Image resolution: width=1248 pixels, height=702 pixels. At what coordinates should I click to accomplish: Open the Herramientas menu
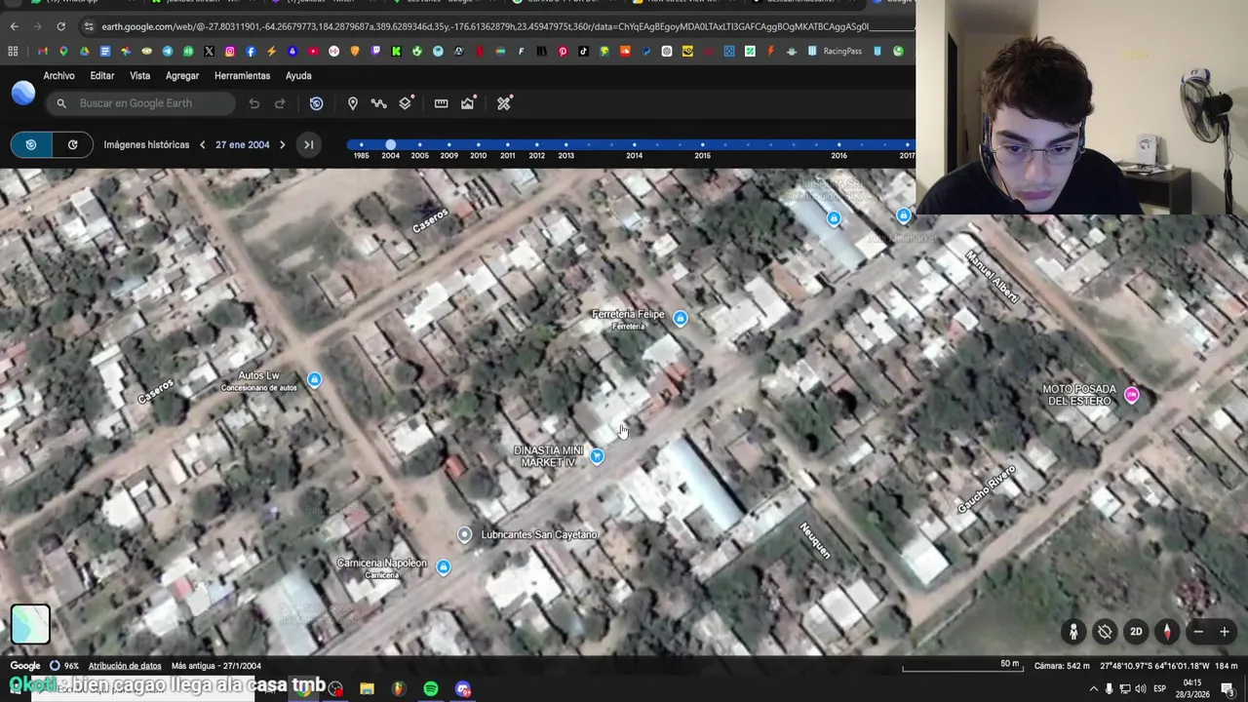coord(242,76)
